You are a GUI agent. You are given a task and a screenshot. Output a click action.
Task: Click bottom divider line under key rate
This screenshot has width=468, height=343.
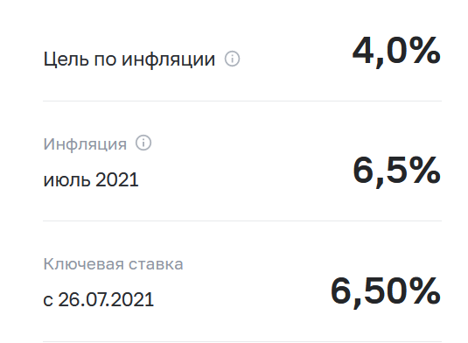click(x=242, y=341)
